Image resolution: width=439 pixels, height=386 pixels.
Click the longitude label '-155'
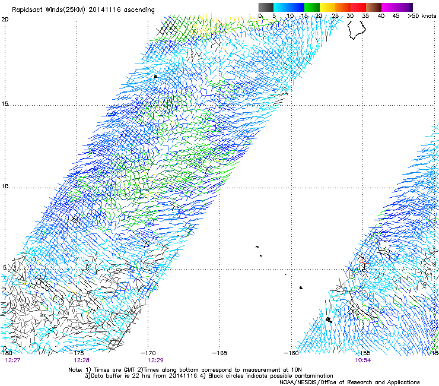coord(363,353)
